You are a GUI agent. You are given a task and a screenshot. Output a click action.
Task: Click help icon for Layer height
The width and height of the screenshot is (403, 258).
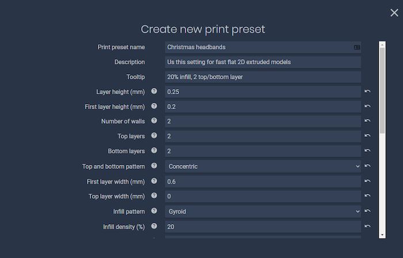tap(154, 91)
